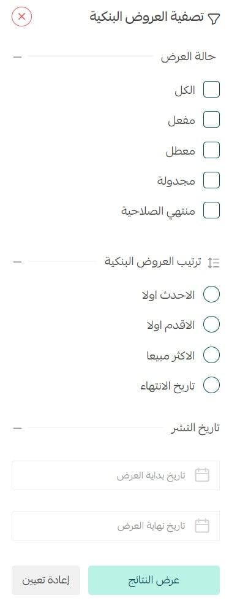Click the إعادة تعيين reset button
This screenshot has height=603, width=229.
(46, 580)
